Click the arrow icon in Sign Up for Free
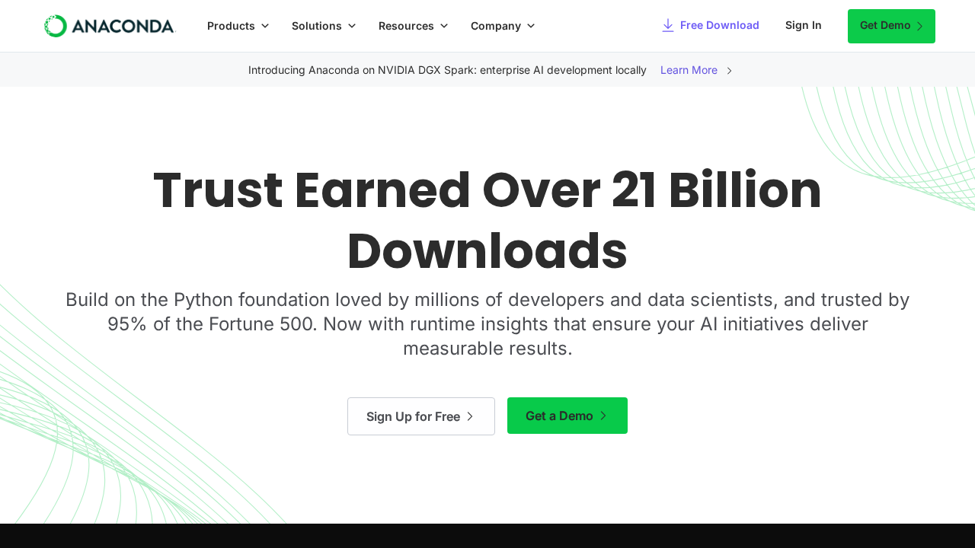975x548 pixels. coord(471,416)
